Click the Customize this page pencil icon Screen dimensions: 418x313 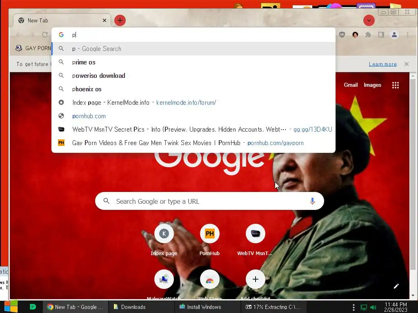tap(396, 286)
